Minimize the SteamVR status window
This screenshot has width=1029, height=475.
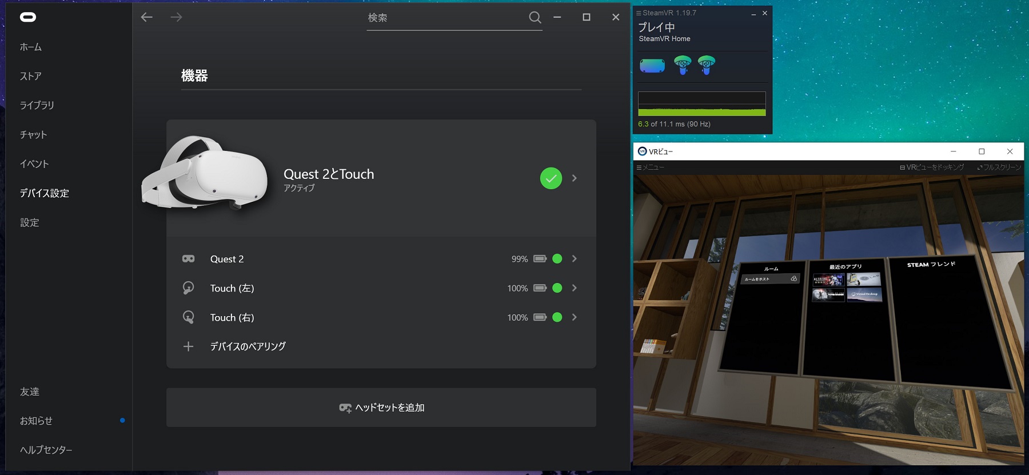(753, 13)
